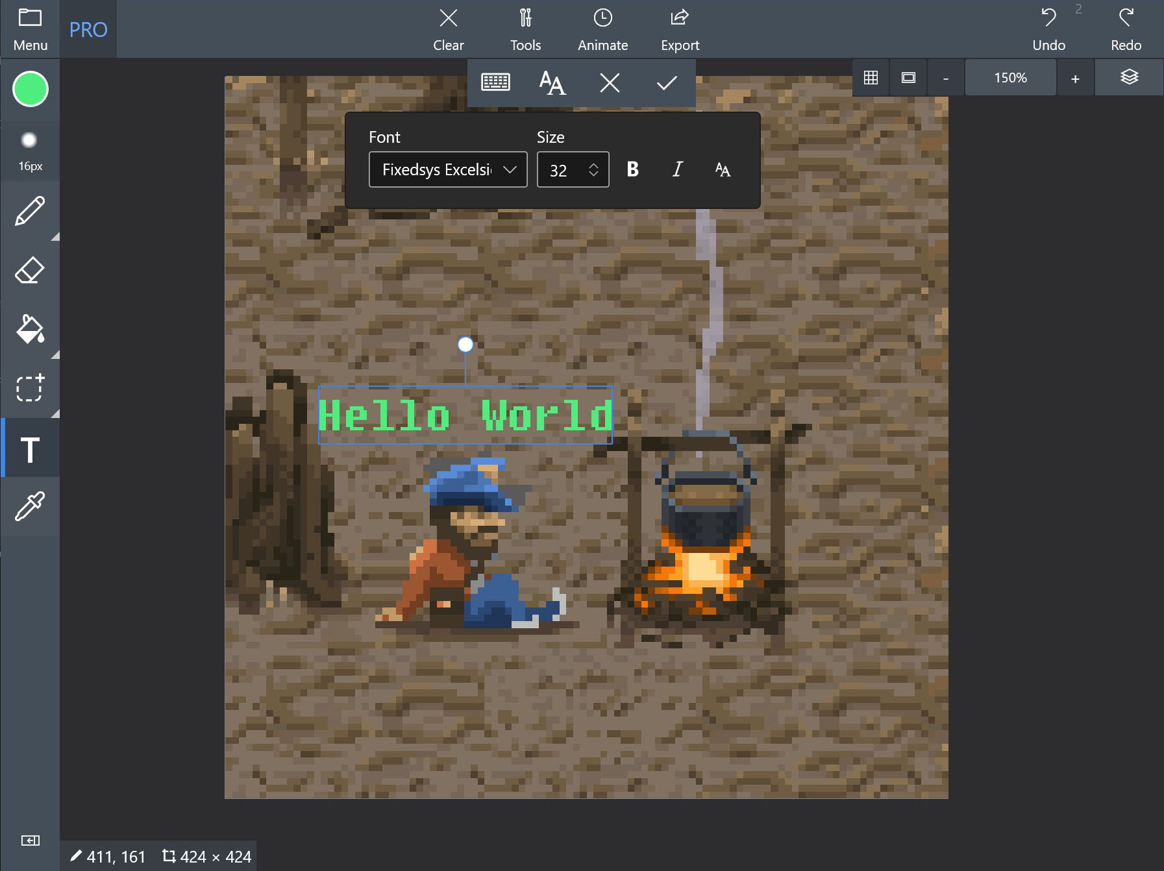Show the on-screen keyboard icon
Screen dimensions: 1164x871
coord(495,82)
